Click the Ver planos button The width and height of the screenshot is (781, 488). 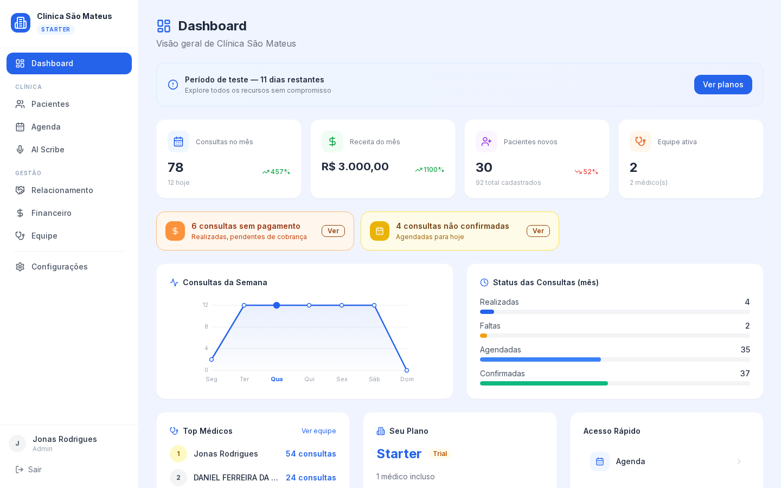(723, 85)
